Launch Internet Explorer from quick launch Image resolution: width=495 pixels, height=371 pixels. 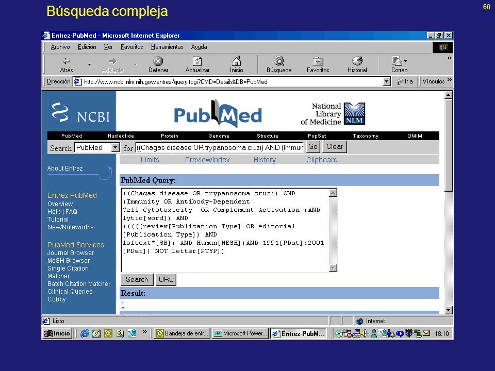point(85,333)
